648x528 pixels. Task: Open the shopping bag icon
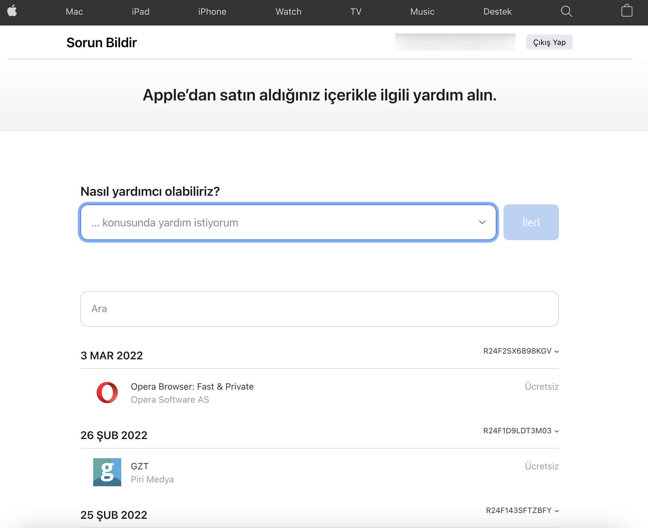click(627, 11)
